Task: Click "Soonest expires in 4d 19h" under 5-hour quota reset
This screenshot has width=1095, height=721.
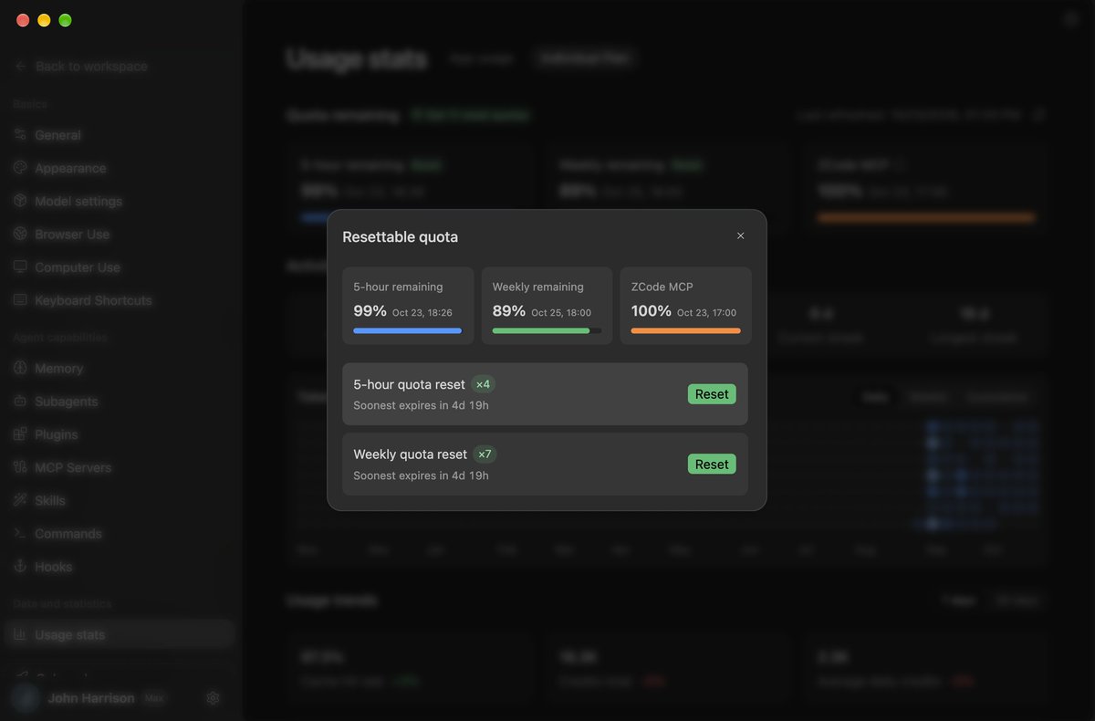Action: point(421,405)
